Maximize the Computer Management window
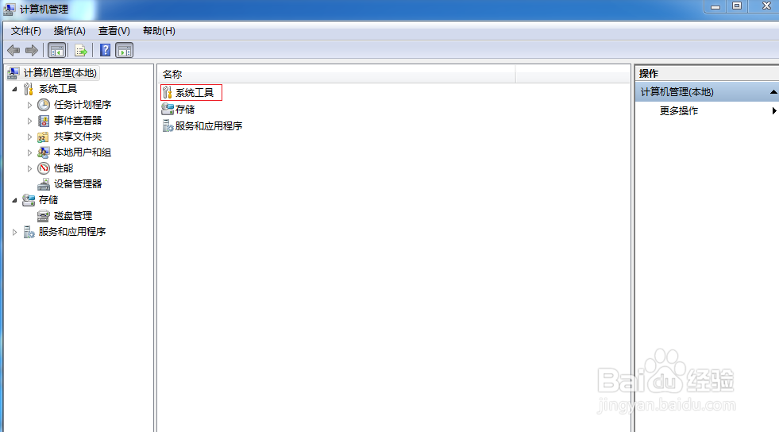Image resolution: width=779 pixels, height=432 pixels. pyautogui.click(x=737, y=6)
